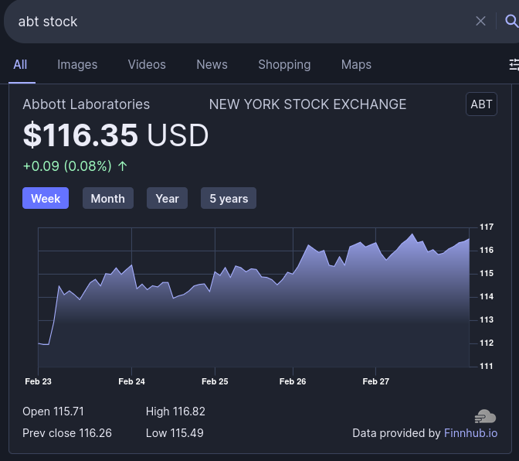The height and width of the screenshot is (461, 519).
Task: Select the Week chart range
Action: tap(46, 199)
